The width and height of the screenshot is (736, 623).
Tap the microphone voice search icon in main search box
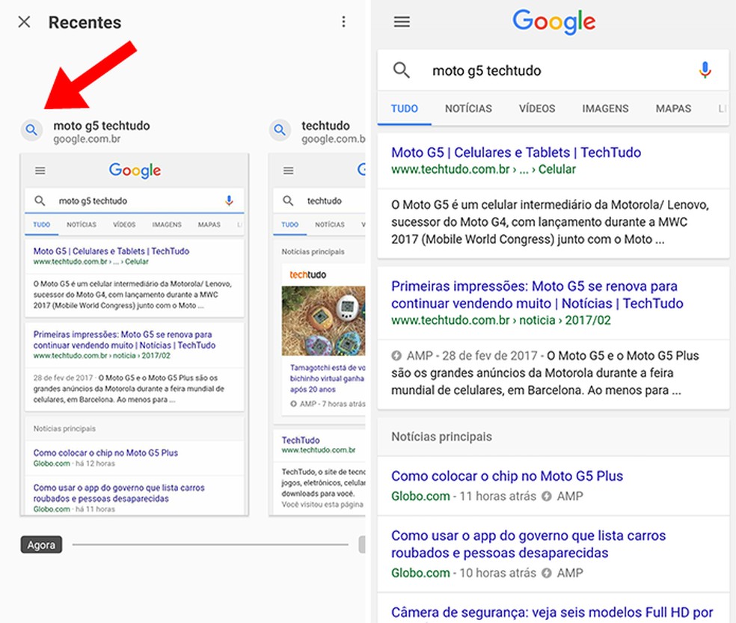[x=705, y=70]
